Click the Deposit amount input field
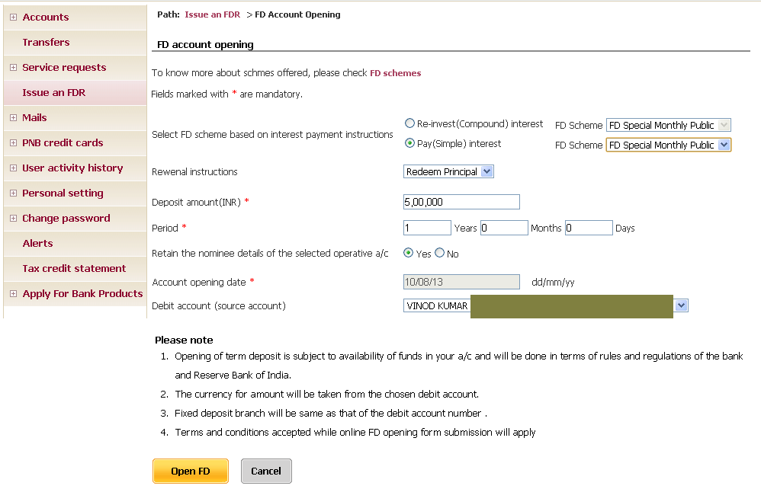 point(461,202)
